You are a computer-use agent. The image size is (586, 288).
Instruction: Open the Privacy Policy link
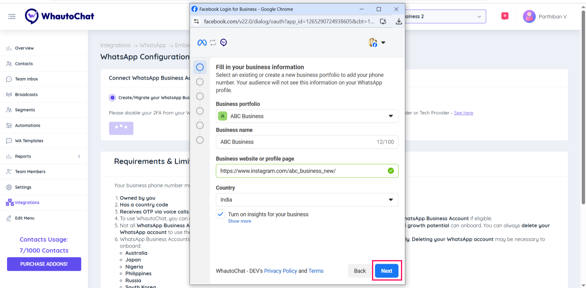(280, 271)
